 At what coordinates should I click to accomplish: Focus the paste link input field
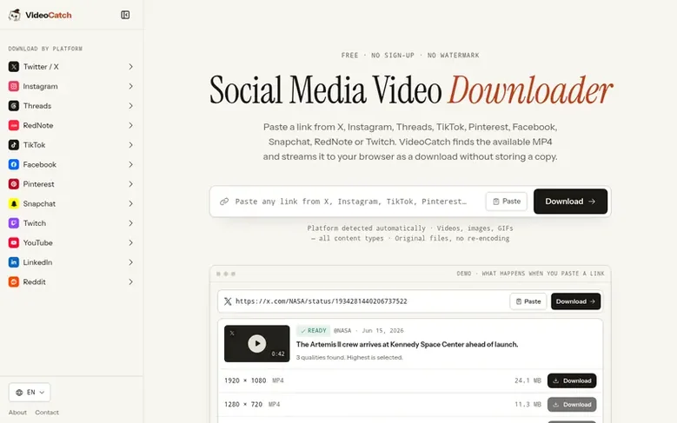tap(350, 202)
